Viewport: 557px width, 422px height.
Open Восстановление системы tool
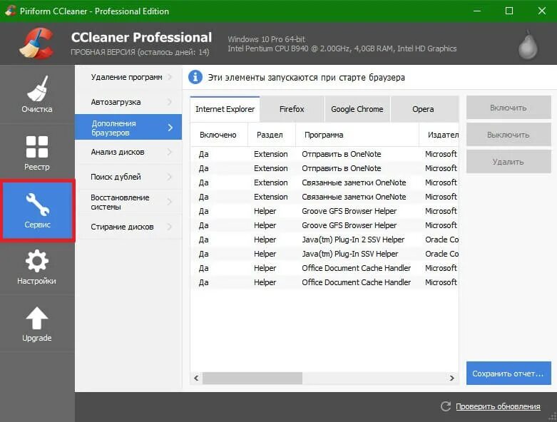tap(128, 202)
